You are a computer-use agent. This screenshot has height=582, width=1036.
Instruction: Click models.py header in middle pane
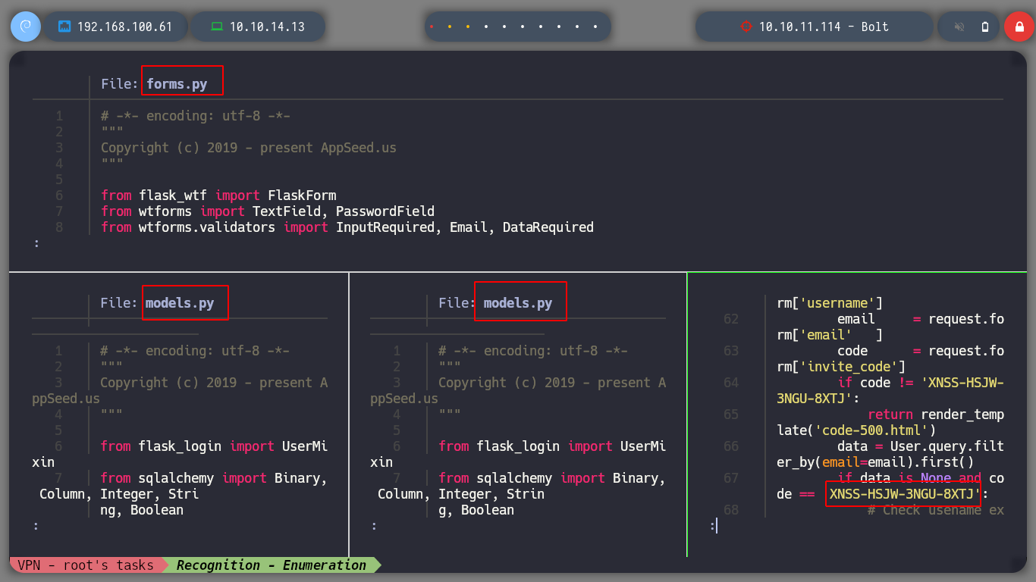pyautogui.click(x=518, y=303)
